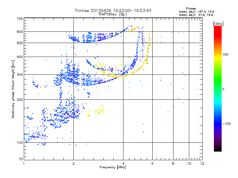Click the frequency axis tick label 2
This screenshot has width=238, height=178.
click(x=73, y=163)
